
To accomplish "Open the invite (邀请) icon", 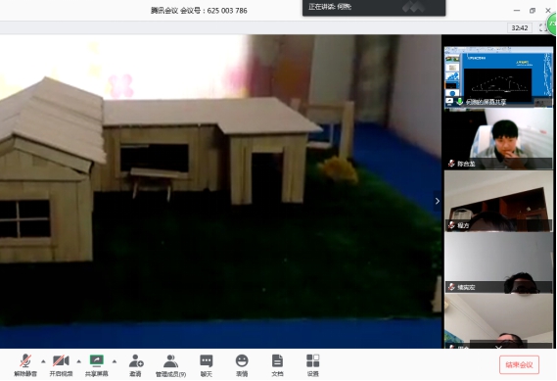I will tap(136, 365).
